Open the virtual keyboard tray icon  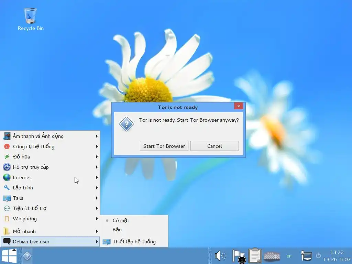click(x=272, y=256)
